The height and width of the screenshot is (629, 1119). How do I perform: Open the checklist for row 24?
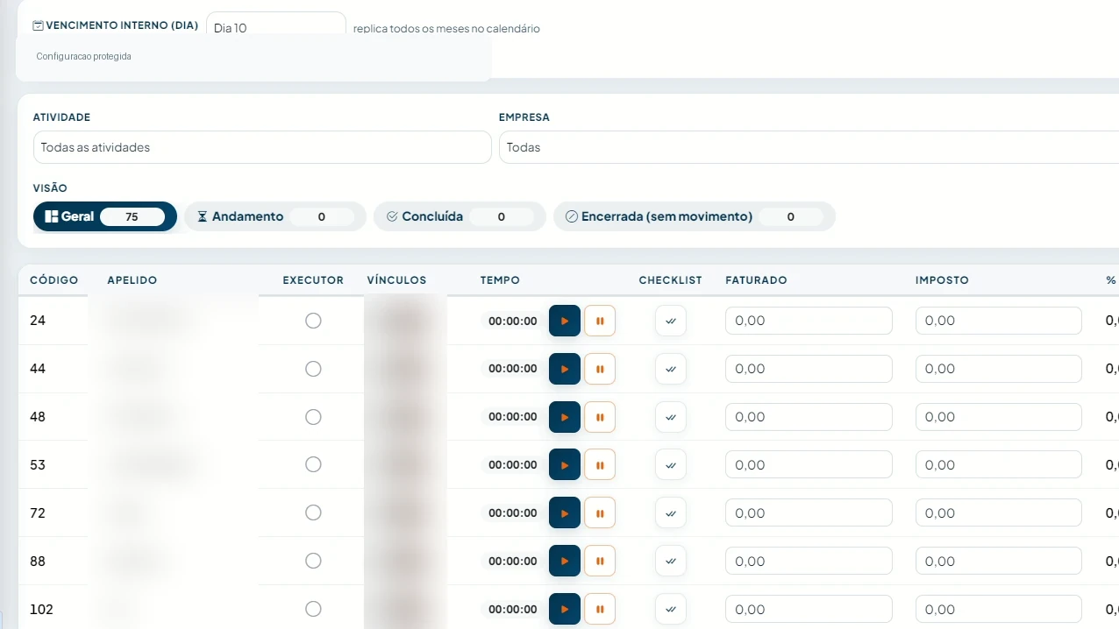pyautogui.click(x=671, y=321)
